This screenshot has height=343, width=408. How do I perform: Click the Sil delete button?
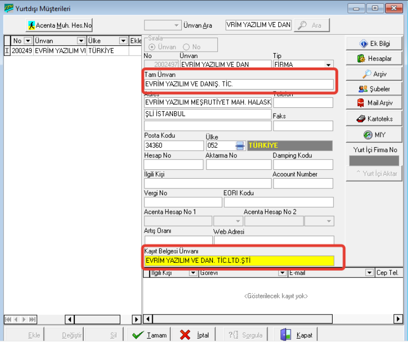tap(104, 335)
